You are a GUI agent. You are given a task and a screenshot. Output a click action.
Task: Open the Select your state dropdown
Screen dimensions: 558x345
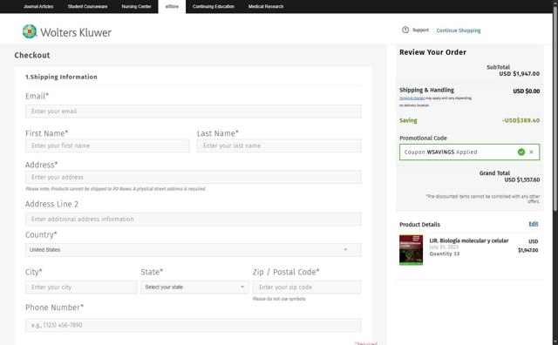point(194,287)
